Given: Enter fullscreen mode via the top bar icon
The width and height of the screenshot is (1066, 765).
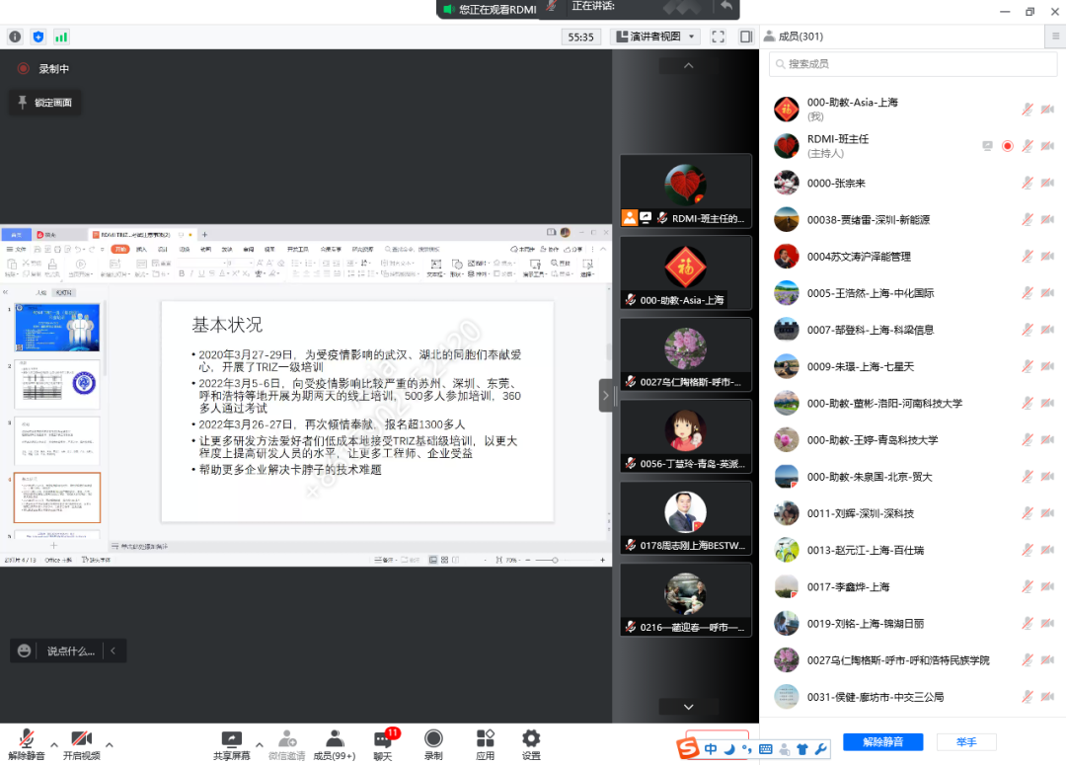Looking at the screenshot, I should point(718,37).
